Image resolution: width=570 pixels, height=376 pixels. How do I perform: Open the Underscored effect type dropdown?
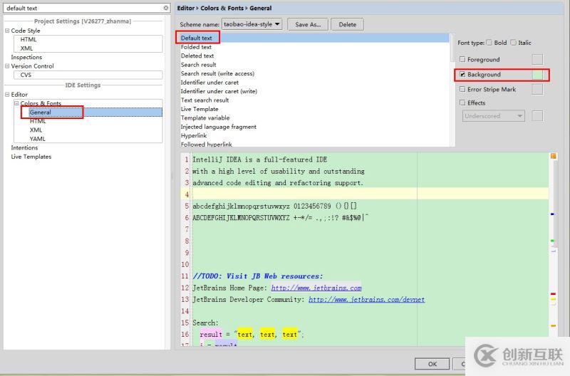(x=494, y=116)
